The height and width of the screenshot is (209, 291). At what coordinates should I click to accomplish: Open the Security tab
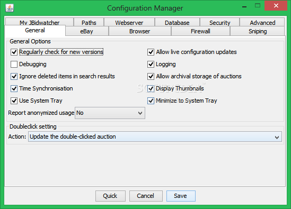(220, 22)
